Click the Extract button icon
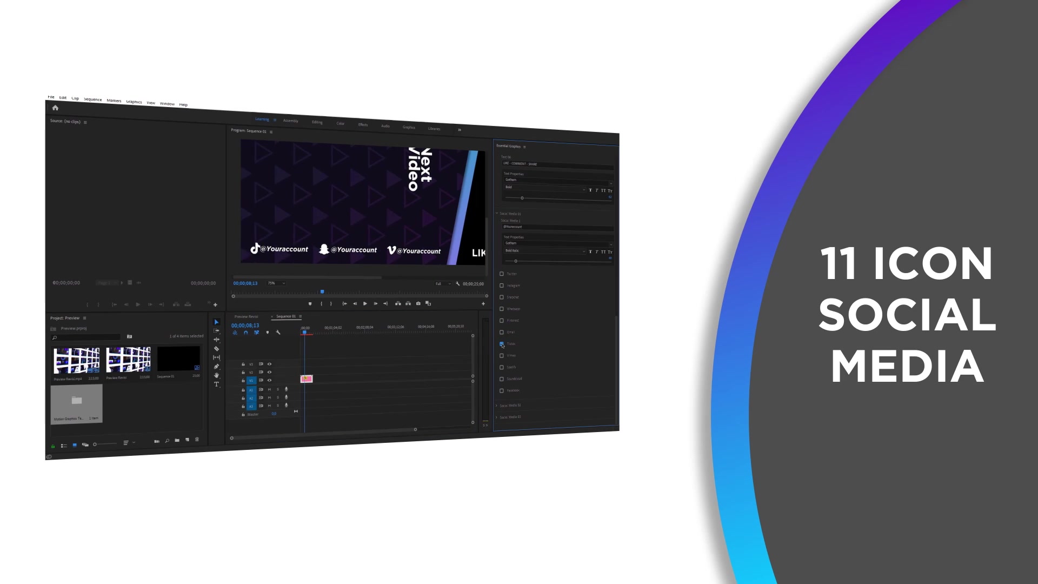 (x=408, y=303)
